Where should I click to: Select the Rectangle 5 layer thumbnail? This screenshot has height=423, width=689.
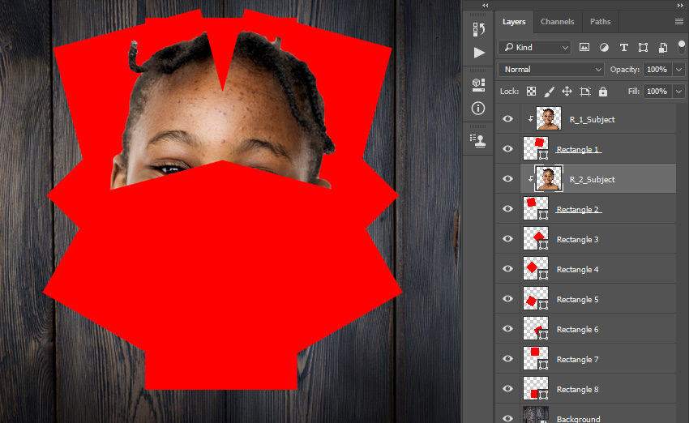pyautogui.click(x=536, y=298)
